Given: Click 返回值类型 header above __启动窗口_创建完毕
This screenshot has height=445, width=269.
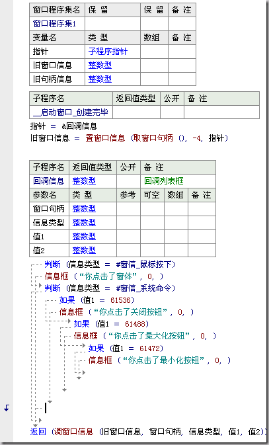Looking at the screenshot, I should [137, 99].
